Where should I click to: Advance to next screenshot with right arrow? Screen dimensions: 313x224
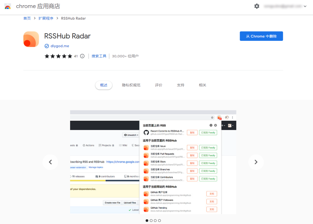[256, 162]
